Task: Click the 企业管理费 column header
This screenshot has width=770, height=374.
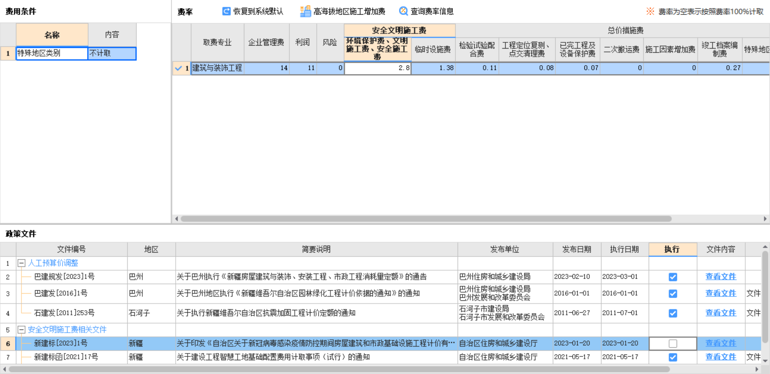Action: pyautogui.click(x=266, y=42)
